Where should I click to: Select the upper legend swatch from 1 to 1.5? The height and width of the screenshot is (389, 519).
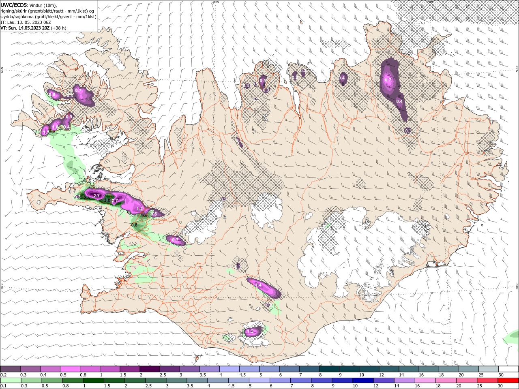[x=110, y=369]
